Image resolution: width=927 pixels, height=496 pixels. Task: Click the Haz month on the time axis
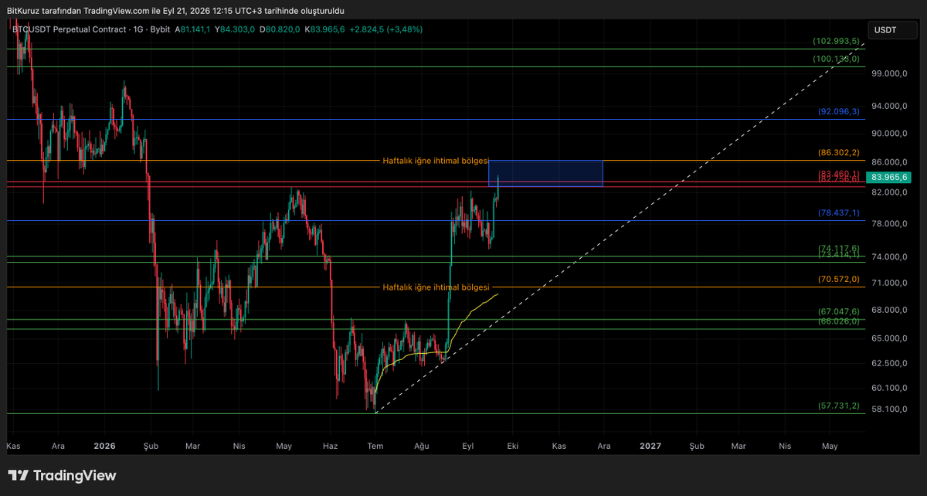point(330,446)
